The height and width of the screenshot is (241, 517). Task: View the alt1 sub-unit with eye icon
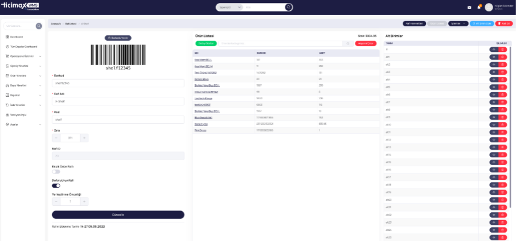(494, 57)
